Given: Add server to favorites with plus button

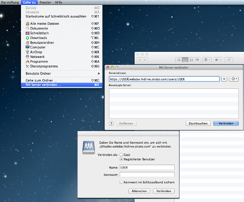Looking at the screenshot, I should pos(224,79).
